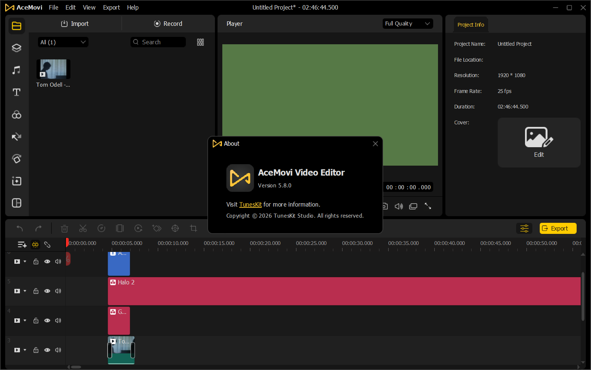The image size is (591, 370).
Task: Hide track 3 with its eye icon
Action: click(x=47, y=350)
